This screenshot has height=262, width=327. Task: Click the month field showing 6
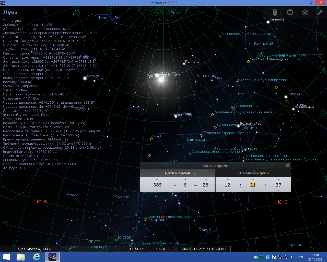tap(185, 185)
